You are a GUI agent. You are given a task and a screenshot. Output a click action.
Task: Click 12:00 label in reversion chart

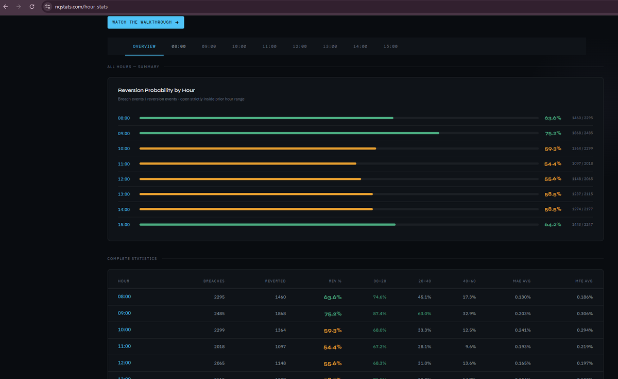(124, 179)
